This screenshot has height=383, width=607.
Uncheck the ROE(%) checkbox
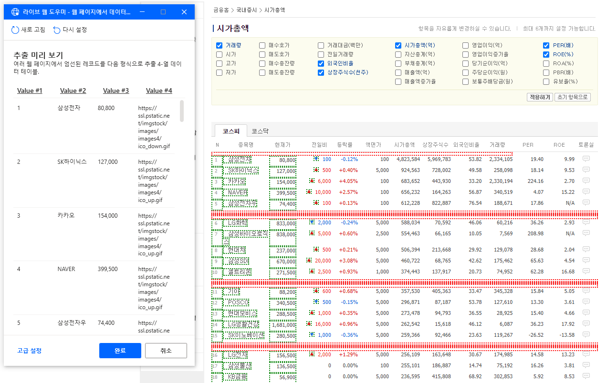pos(546,55)
